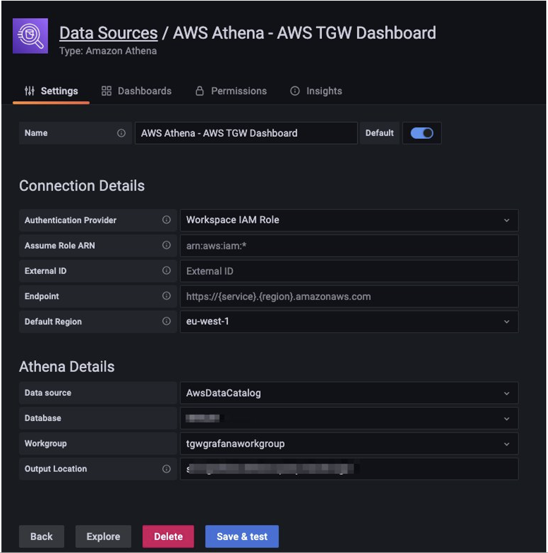Click info icon beside Assume Role ARN
This screenshot has height=553, width=548.
coord(166,245)
